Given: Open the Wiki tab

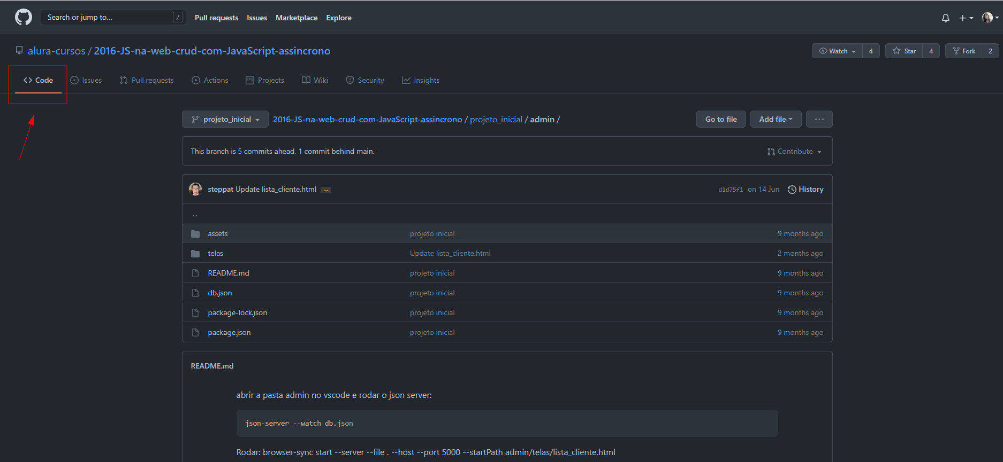Looking at the screenshot, I should tap(315, 80).
